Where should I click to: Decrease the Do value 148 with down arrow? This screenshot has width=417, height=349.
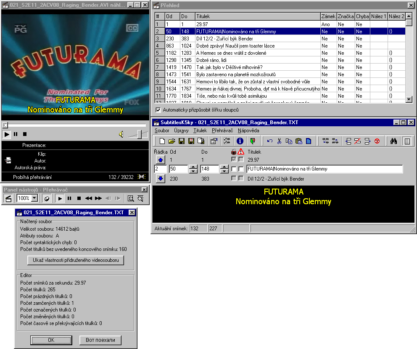pyautogui.click(x=224, y=171)
